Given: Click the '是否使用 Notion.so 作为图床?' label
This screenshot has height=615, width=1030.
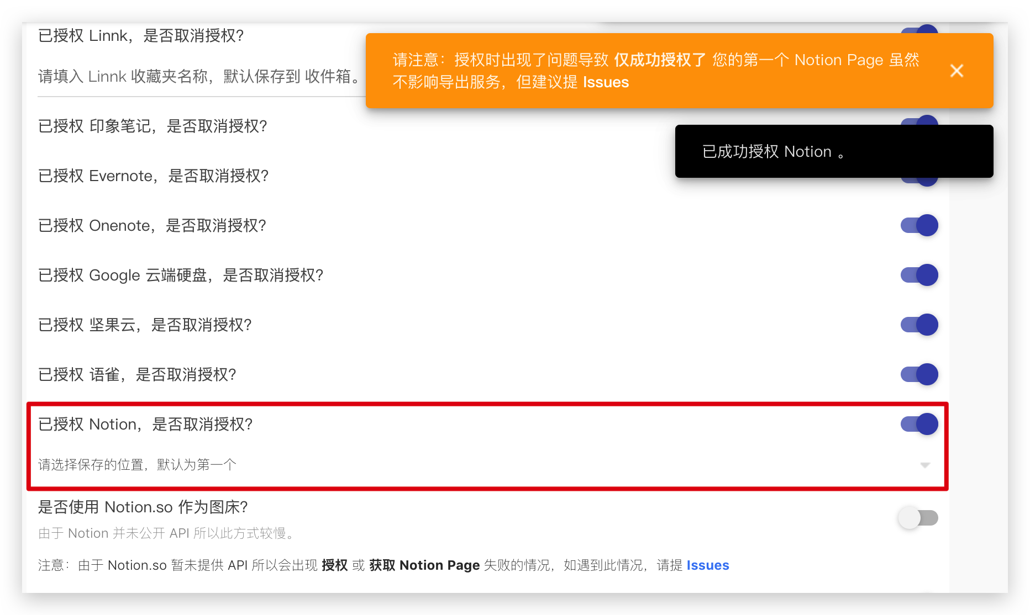Looking at the screenshot, I should pos(143,507).
